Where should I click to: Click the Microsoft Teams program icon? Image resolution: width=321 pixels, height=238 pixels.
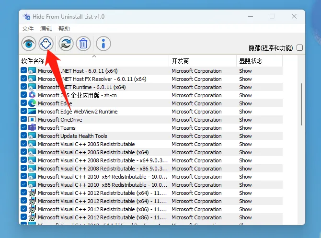click(32, 128)
